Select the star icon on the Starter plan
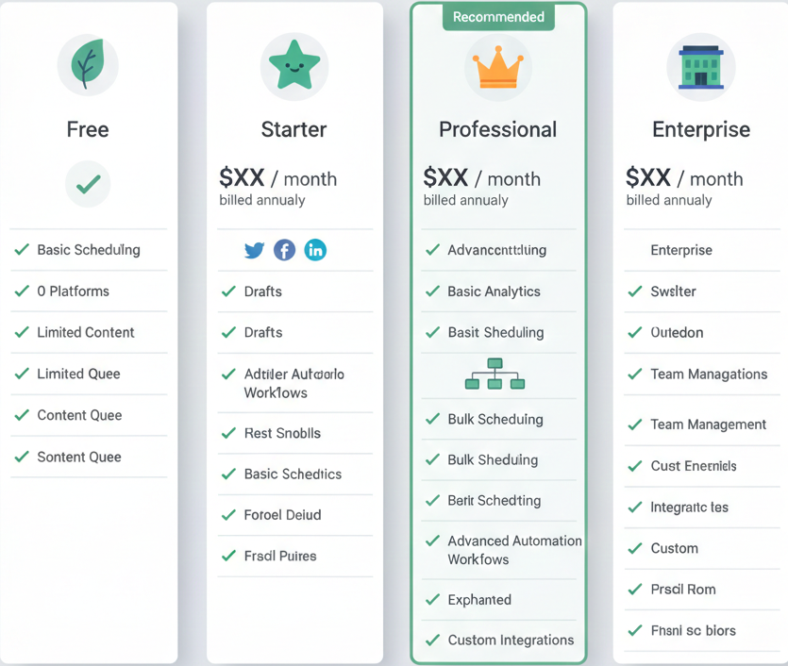788x666 pixels. (293, 64)
